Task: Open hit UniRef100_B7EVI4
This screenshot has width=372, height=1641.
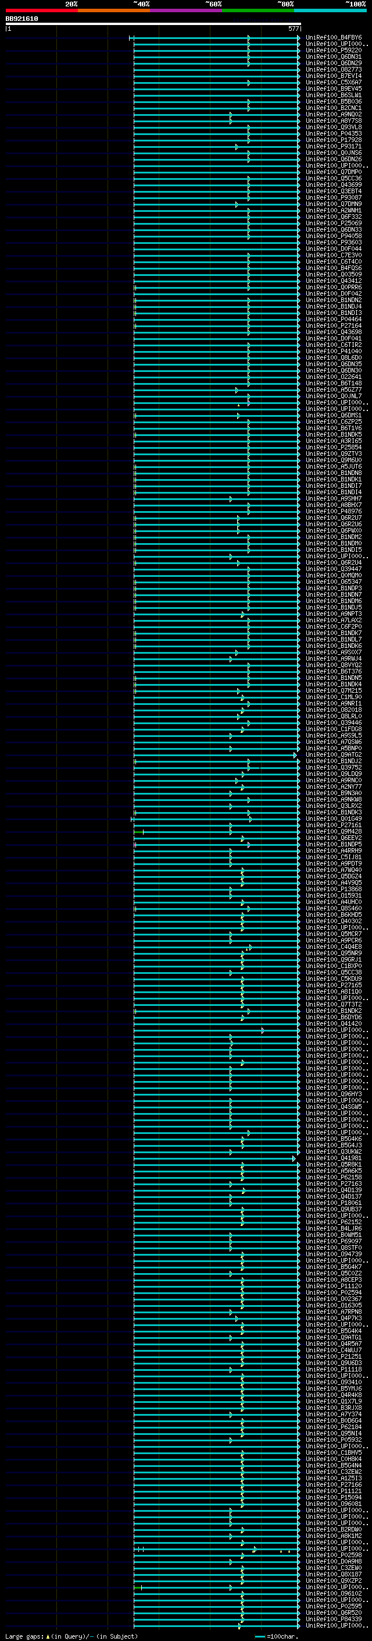Action: 334,76
